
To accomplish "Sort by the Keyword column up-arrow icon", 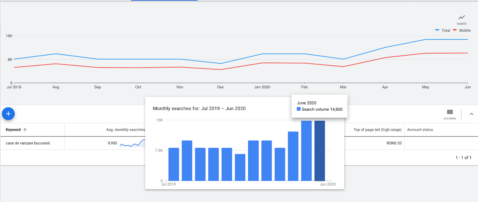I will coord(25,130).
